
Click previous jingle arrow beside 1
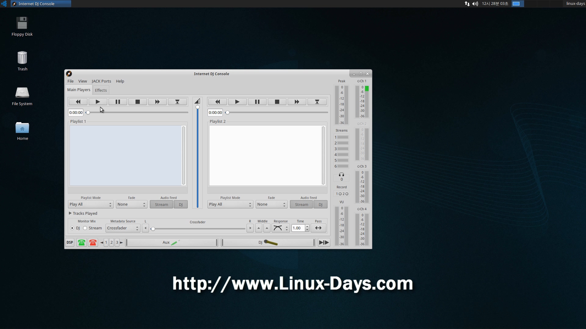pos(102,242)
